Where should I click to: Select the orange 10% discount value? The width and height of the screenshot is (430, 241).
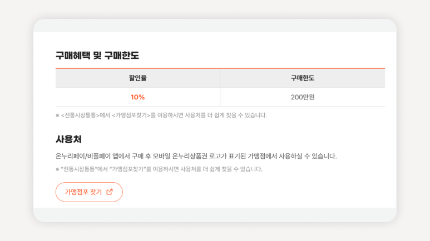click(x=137, y=97)
